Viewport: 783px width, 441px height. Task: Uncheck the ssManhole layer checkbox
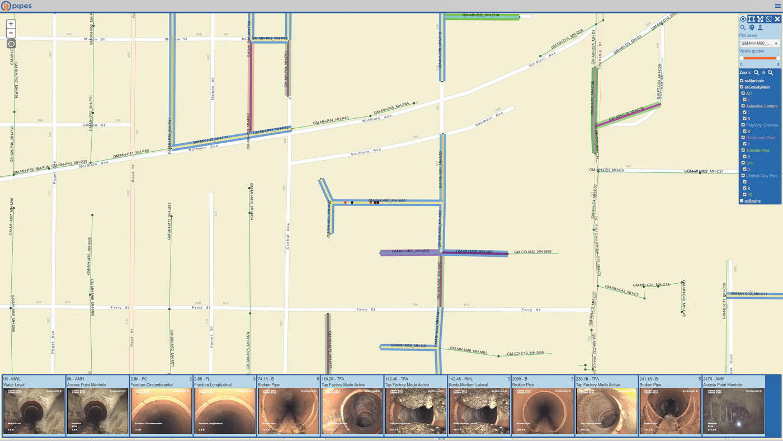coord(742,81)
